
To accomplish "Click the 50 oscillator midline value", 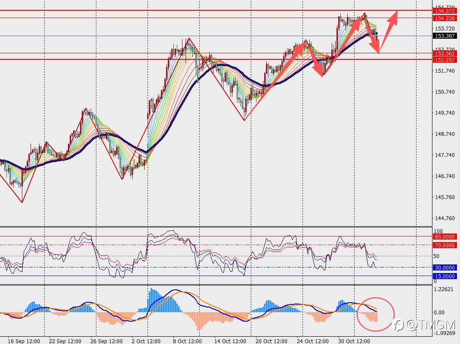I will click(x=436, y=256).
